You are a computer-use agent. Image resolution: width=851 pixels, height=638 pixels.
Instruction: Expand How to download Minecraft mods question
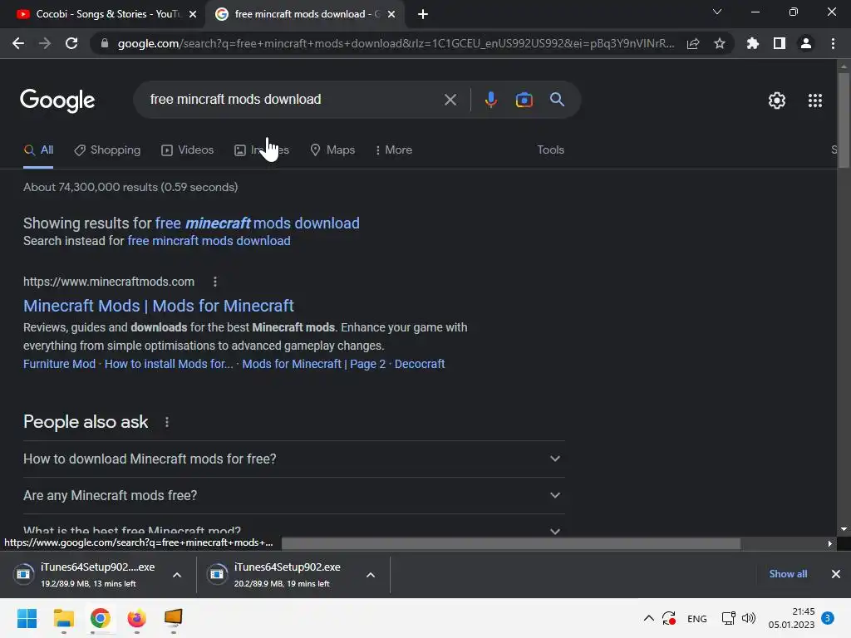tap(293, 459)
